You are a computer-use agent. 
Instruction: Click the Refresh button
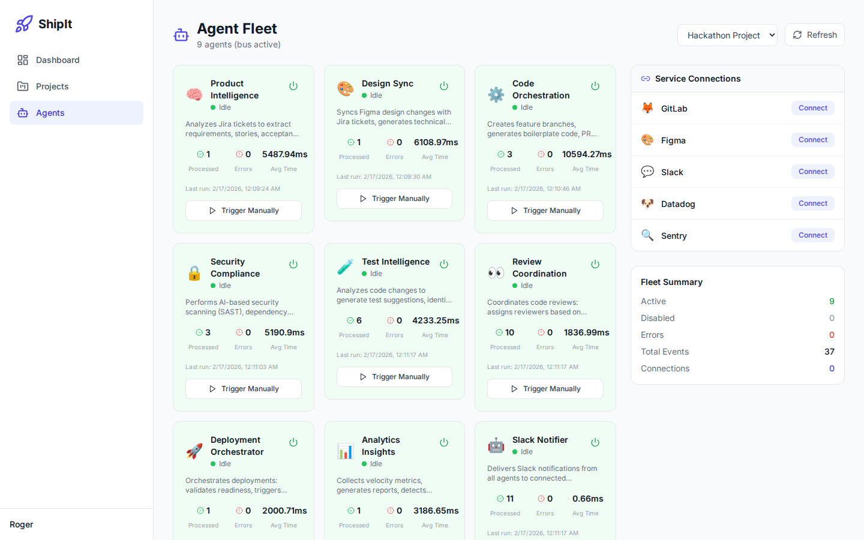coord(814,35)
